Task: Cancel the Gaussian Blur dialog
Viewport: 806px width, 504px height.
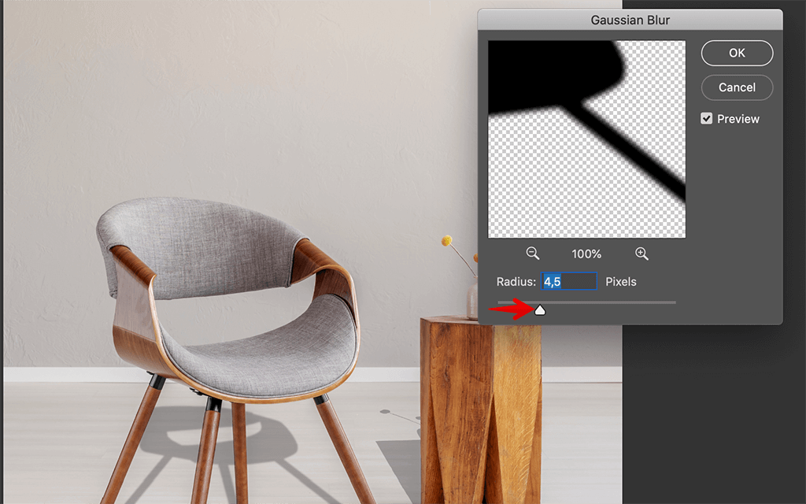Action: (x=737, y=87)
